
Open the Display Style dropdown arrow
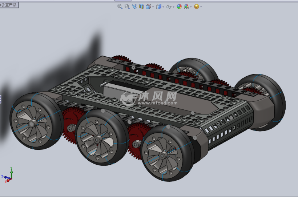[x=163, y=7]
